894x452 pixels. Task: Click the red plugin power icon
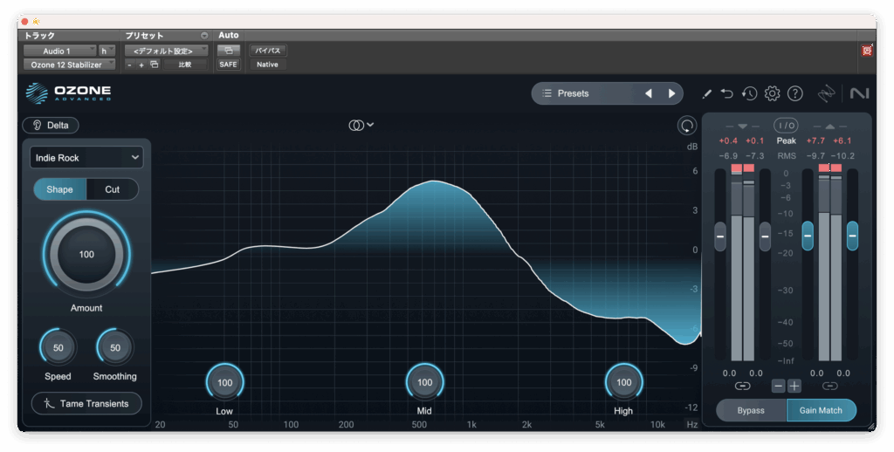click(x=867, y=50)
